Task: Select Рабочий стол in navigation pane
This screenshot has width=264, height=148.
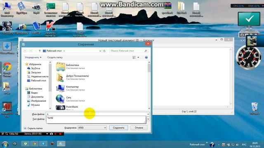Action: point(37,81)
